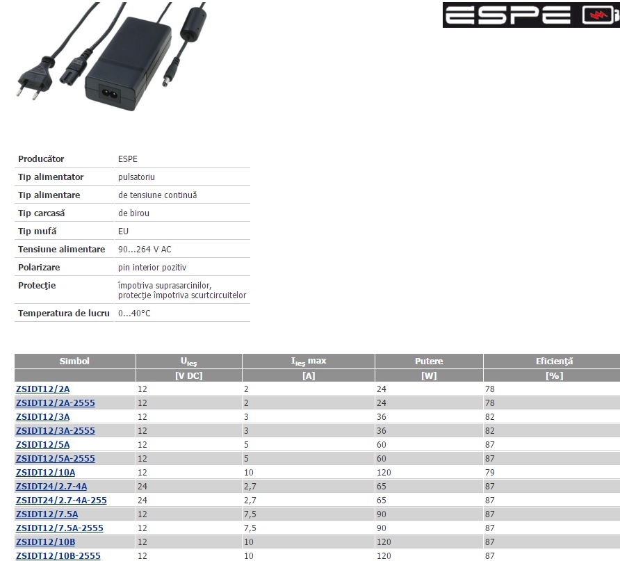620x561 pixels.
Task: Open the ZSIDT24/2.7-4A-255 product link
Action: 61,500
